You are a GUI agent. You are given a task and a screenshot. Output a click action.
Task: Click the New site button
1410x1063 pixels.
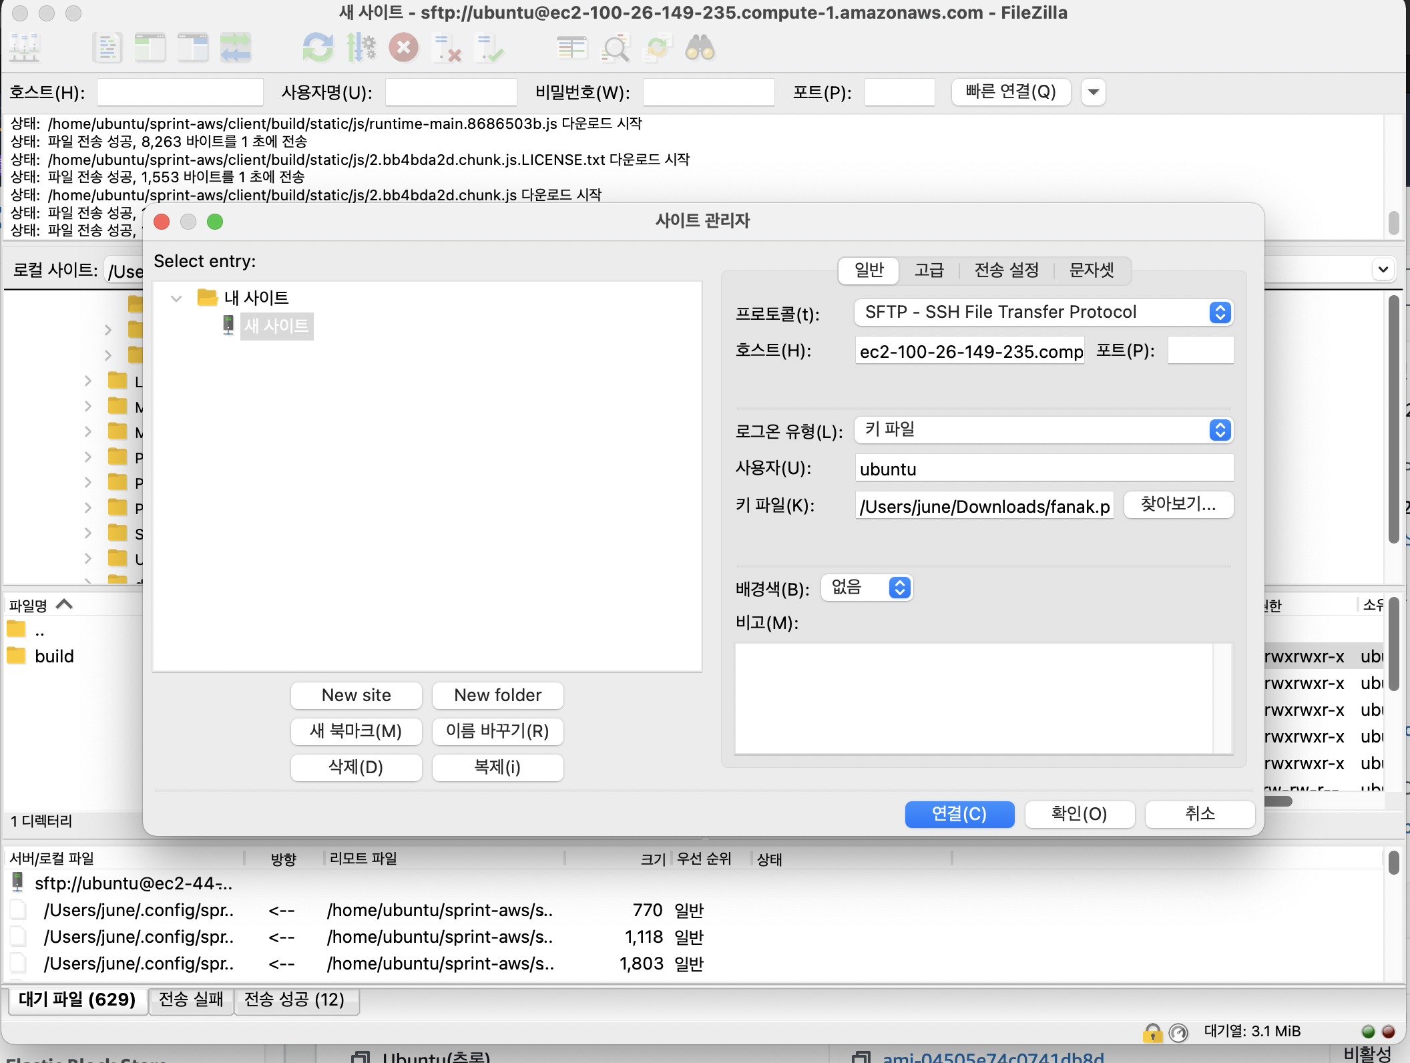[357, 695]
